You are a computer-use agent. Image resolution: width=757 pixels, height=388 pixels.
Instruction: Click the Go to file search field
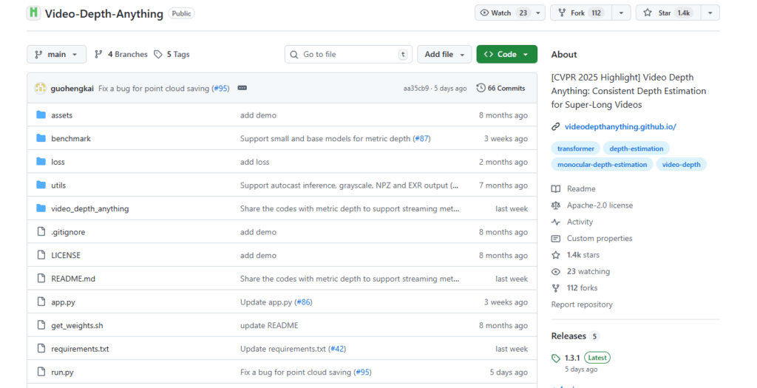(x=349, y=55)
